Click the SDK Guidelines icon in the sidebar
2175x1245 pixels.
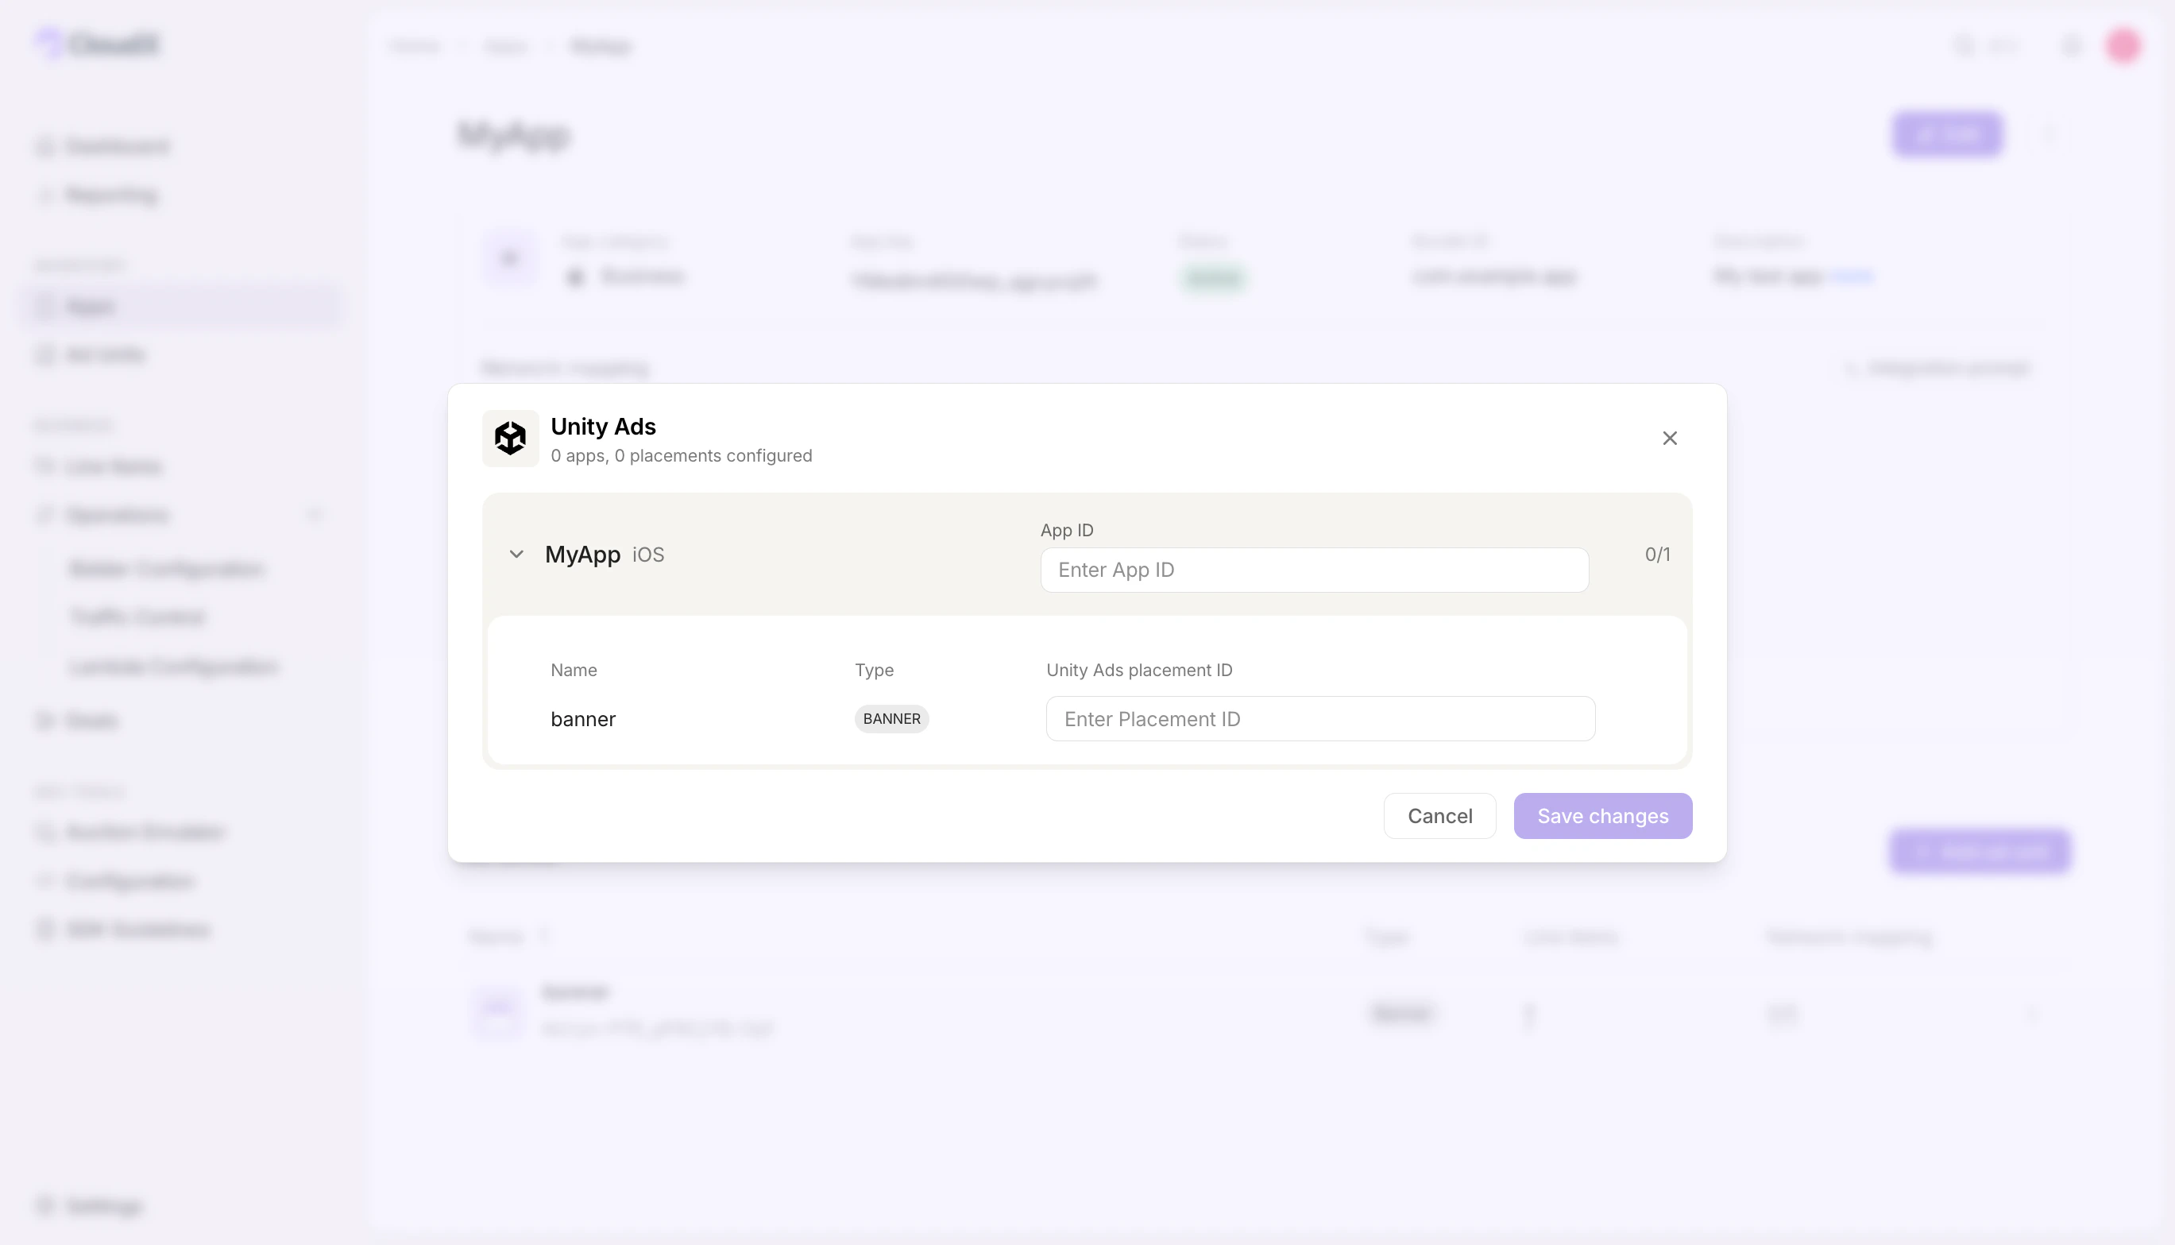(44, 930)
